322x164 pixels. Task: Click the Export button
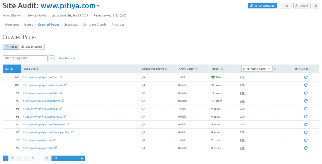tap(302, 6)
